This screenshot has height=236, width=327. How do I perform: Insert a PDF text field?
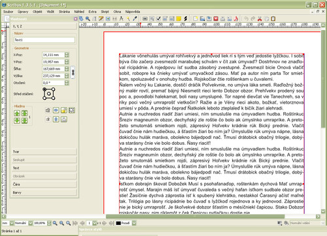pyautogui.click(x=152, y=19)
